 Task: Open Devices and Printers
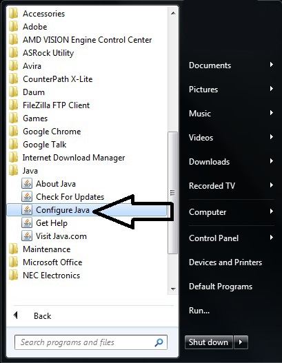pyautogui.click(x=225, y=262)
